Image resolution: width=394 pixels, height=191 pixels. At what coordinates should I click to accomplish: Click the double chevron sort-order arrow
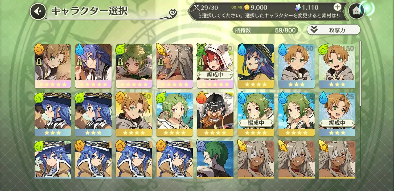click(x=314, y=30)
